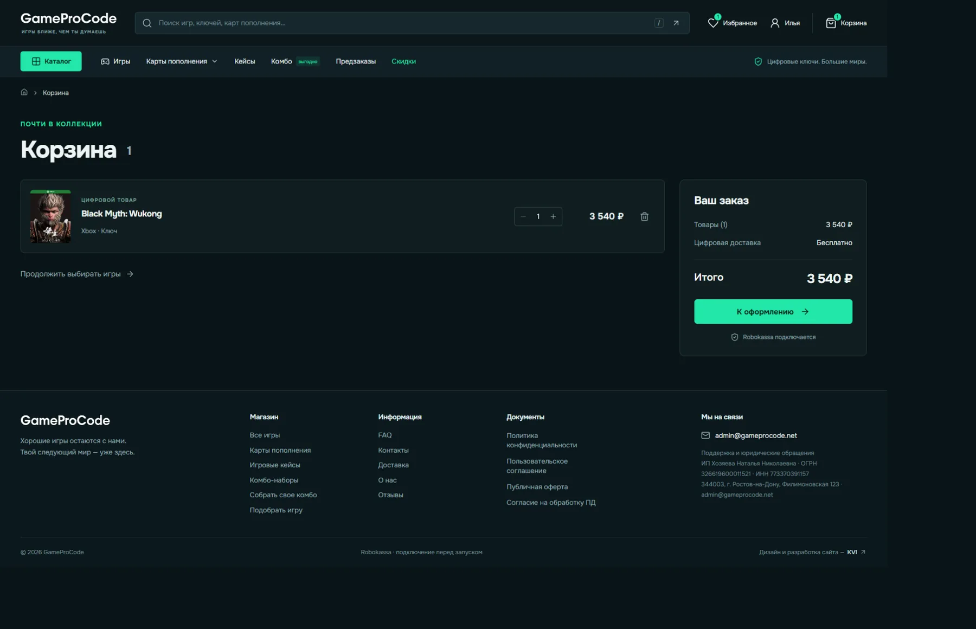Open the Каталог button
976x629 pixels.
tap(51, 61)
